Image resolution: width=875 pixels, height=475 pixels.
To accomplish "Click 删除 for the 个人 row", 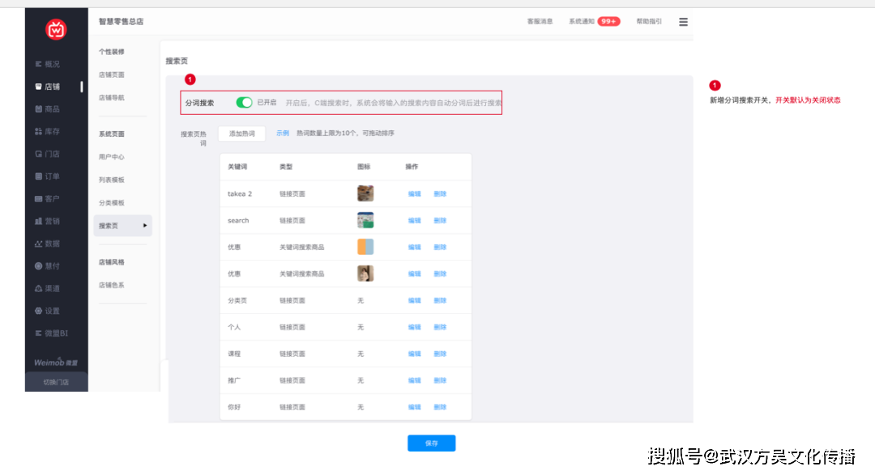I will coord(440,327).
